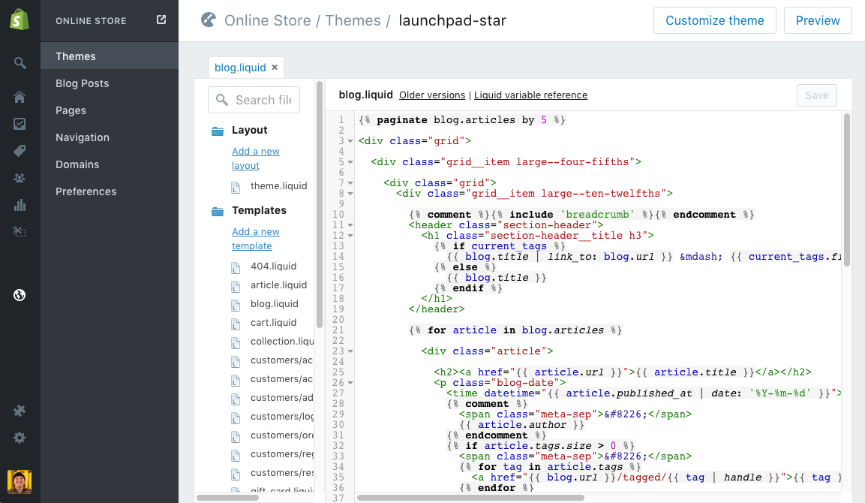Click the Templates folder icon

pos(218,212)
